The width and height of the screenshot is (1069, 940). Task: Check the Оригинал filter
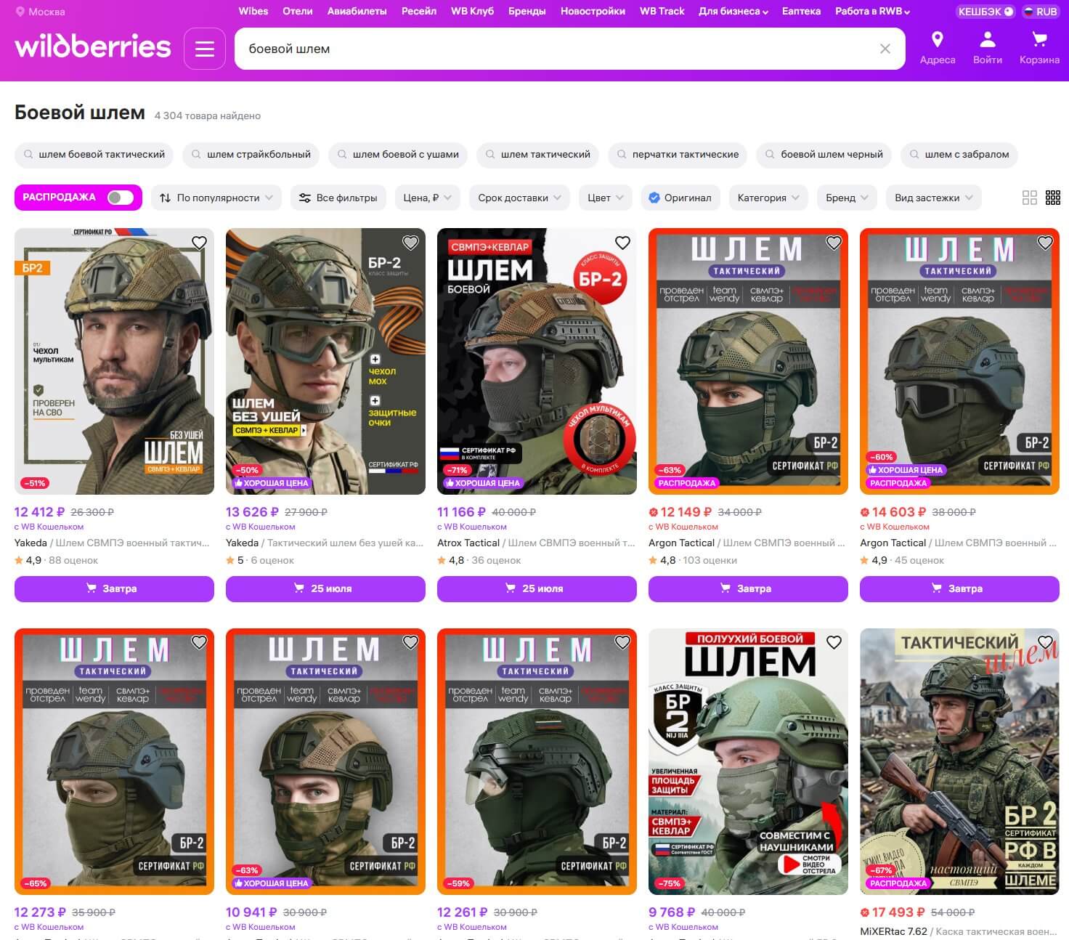click(680, 198)
